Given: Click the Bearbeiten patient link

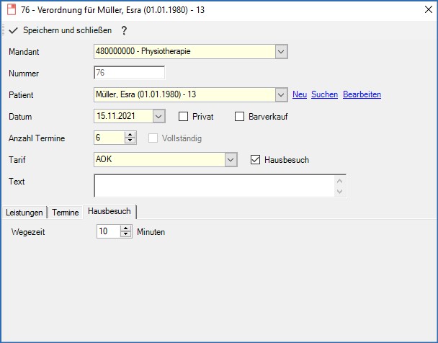Looking at the screenshot, I should 362,95.
